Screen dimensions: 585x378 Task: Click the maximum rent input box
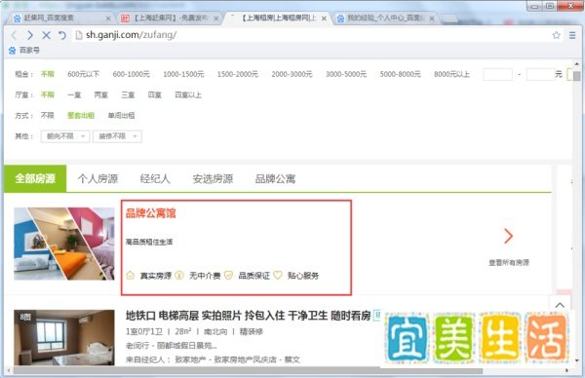(x=539, y=74)
